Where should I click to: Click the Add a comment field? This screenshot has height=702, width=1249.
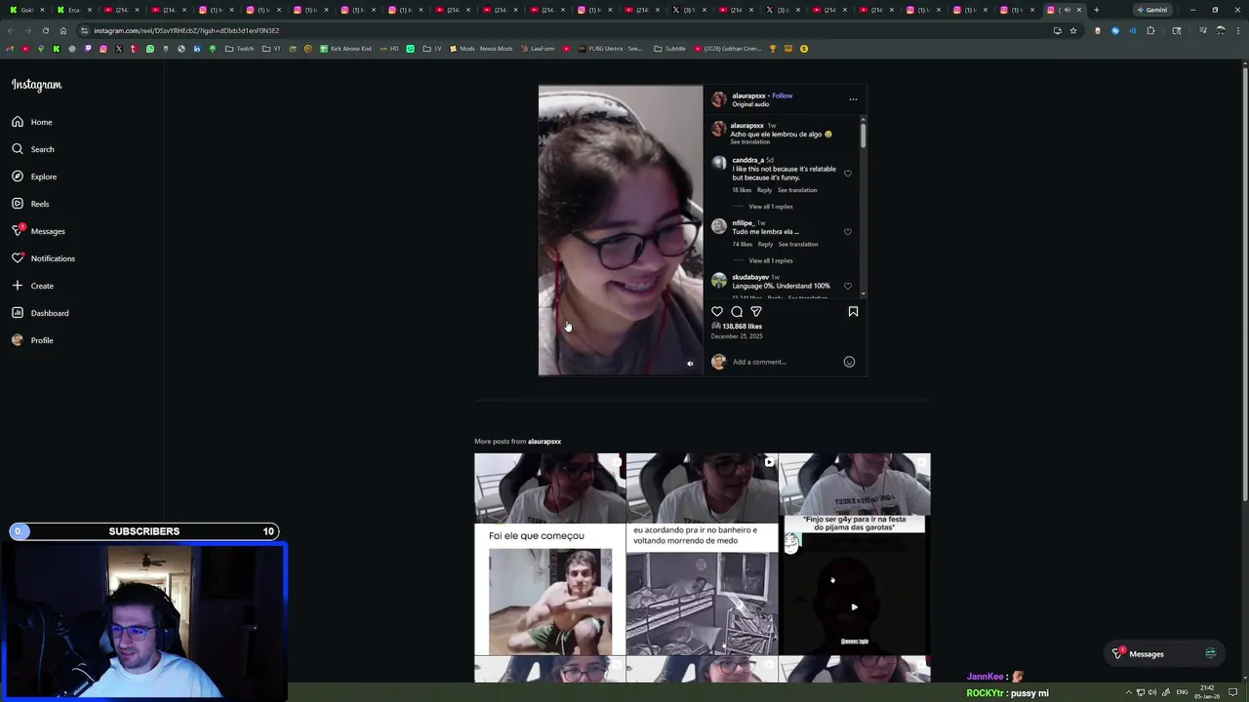point(786,362)
